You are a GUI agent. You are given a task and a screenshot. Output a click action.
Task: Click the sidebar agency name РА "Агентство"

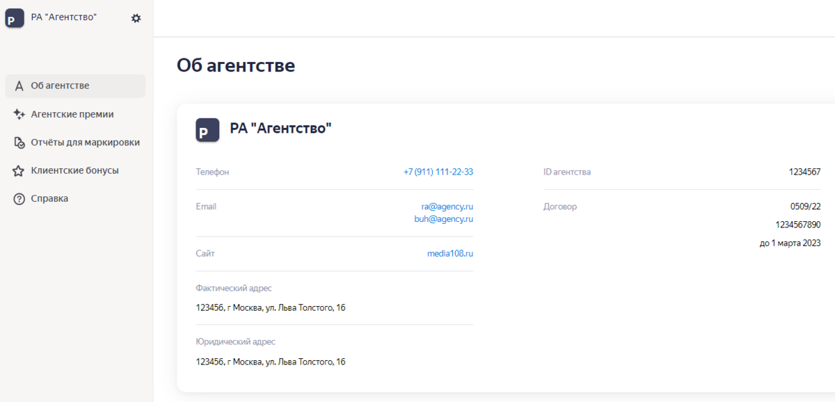pos(64,17)
